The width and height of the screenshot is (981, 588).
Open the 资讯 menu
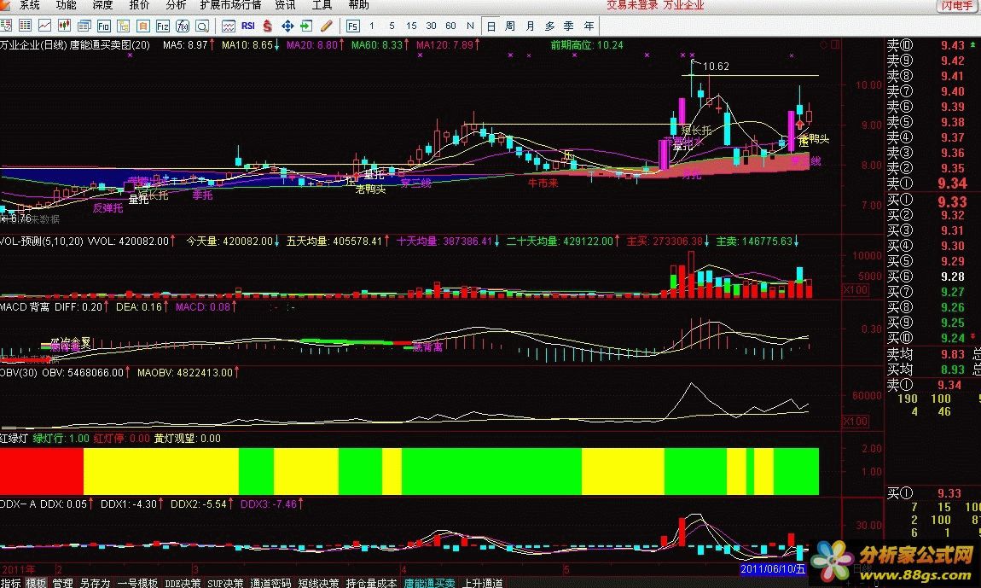[285, 5]
